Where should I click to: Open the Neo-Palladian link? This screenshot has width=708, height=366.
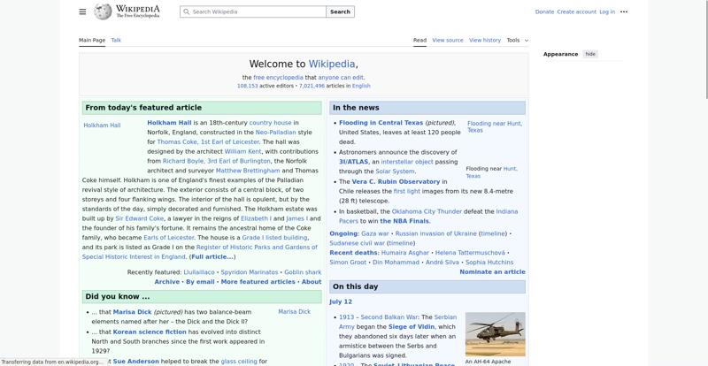[x=275, y=133]
